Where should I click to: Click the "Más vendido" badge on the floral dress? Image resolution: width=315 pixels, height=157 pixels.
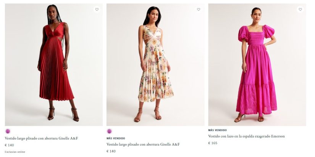(x=116, y=138)
